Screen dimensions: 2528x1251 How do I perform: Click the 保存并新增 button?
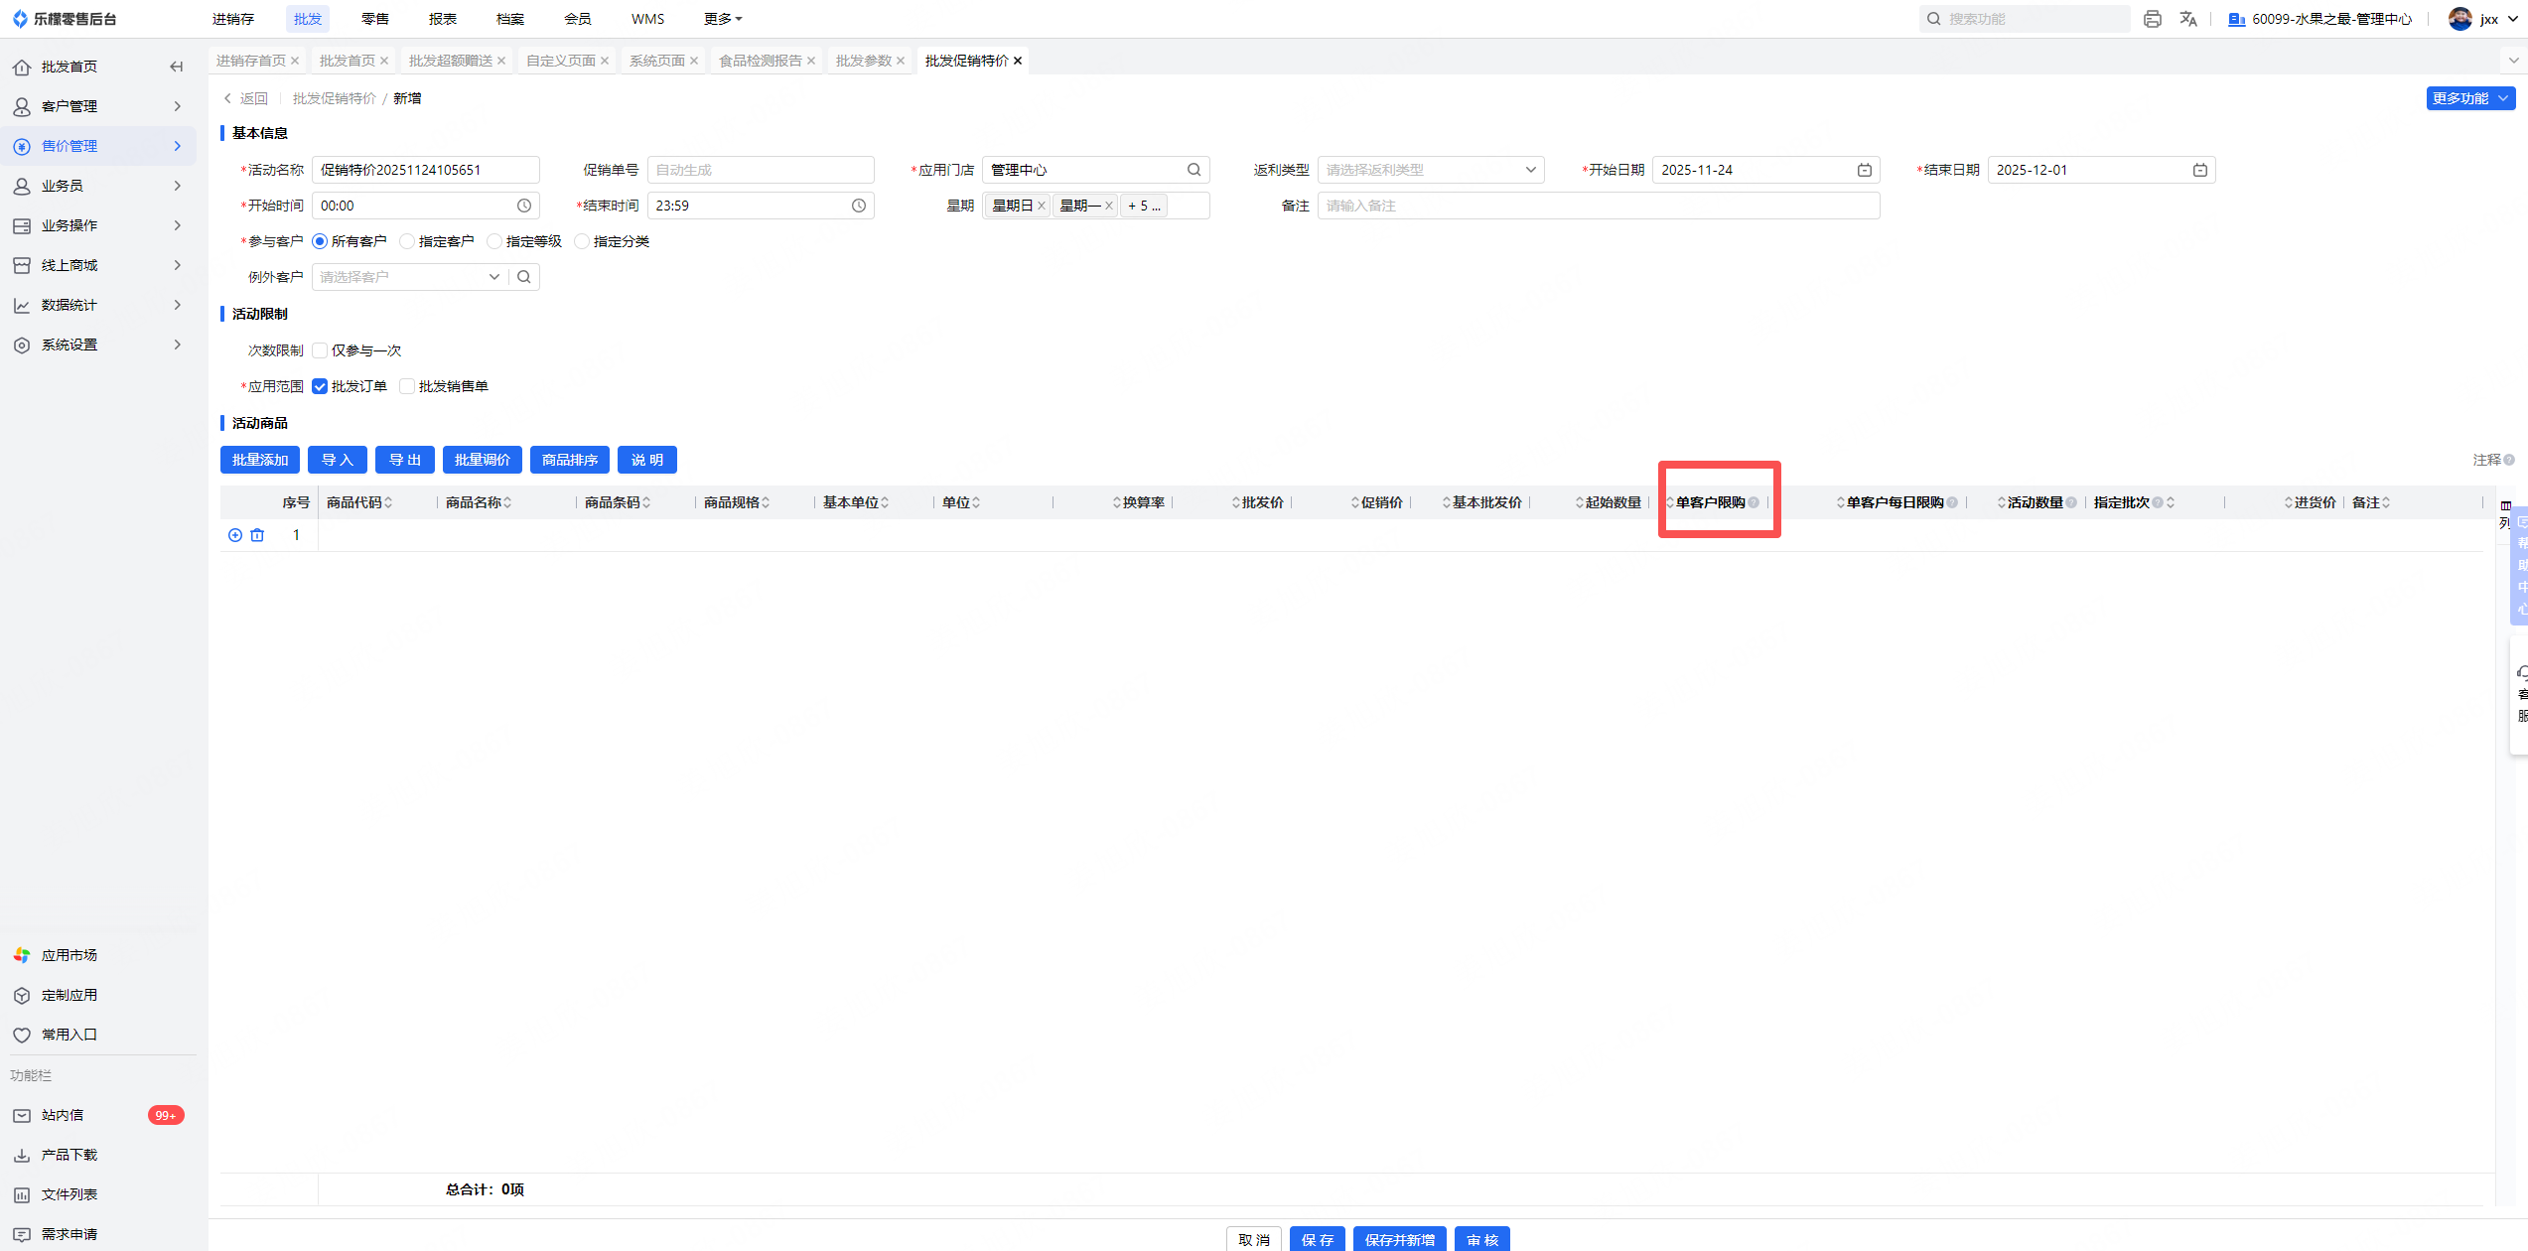pyautogui.click(x=1399, y=1239)
